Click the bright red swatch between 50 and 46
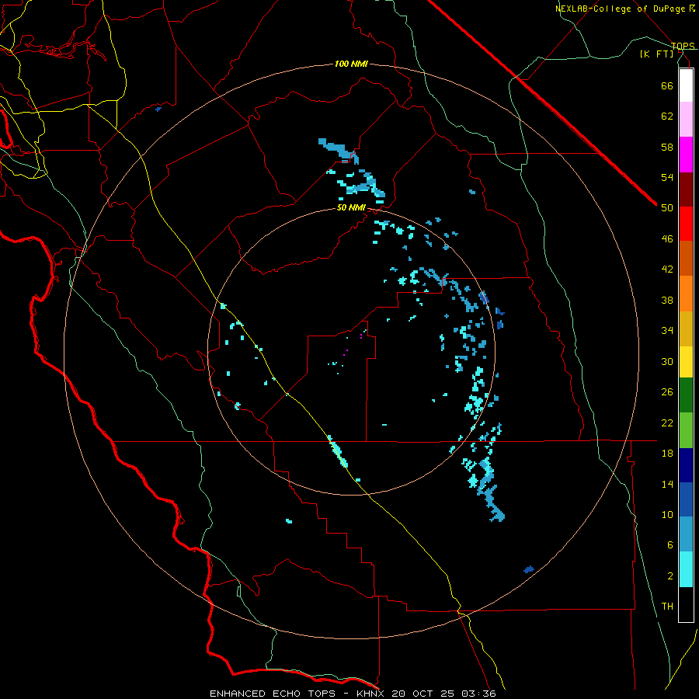Screen dimensions: 699x699 686,224
